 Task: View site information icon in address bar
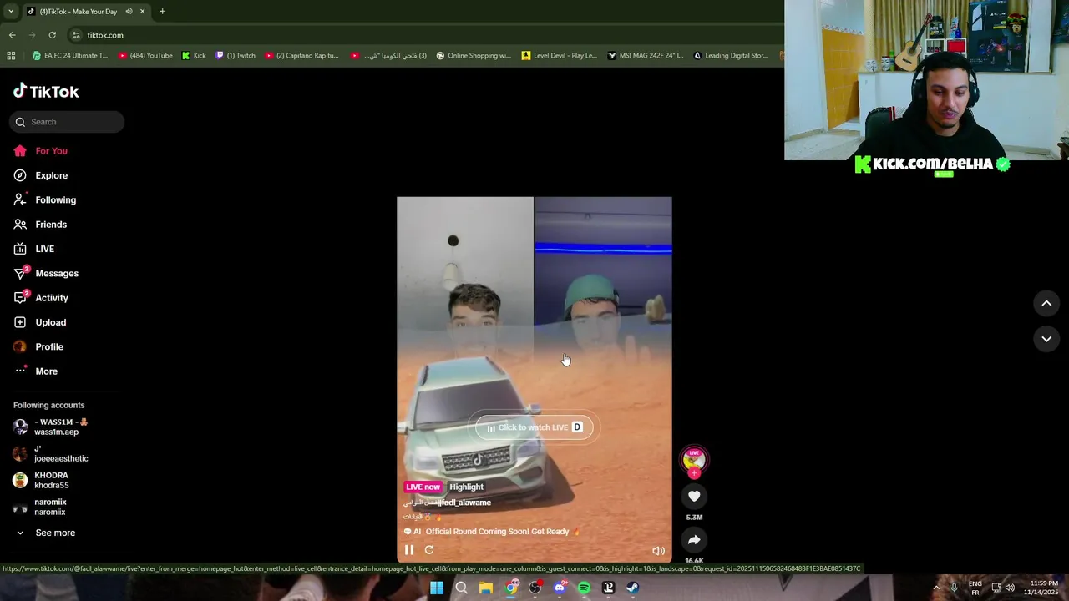pos(76,35)
